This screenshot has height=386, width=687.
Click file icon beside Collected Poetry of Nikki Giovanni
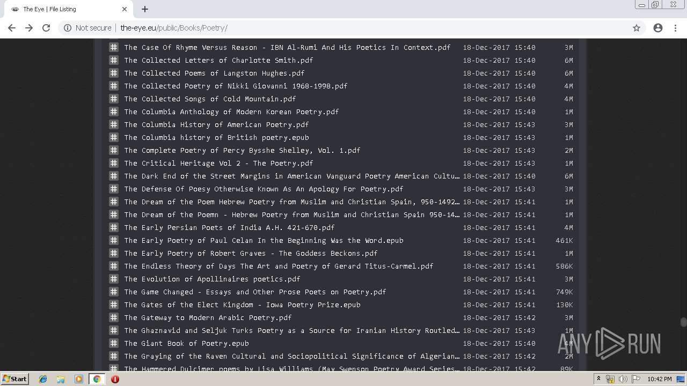click(114, 86)
